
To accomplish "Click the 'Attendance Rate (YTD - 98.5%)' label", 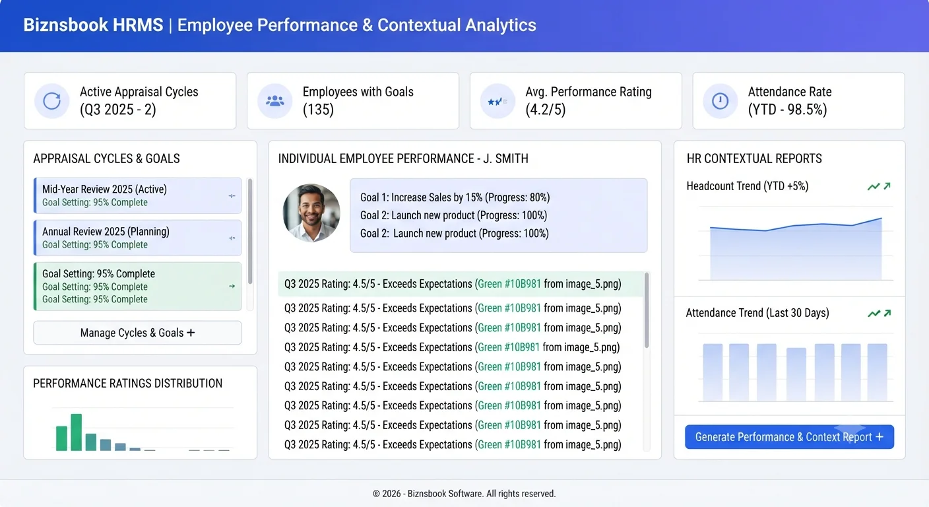I will tap(790, 101).
